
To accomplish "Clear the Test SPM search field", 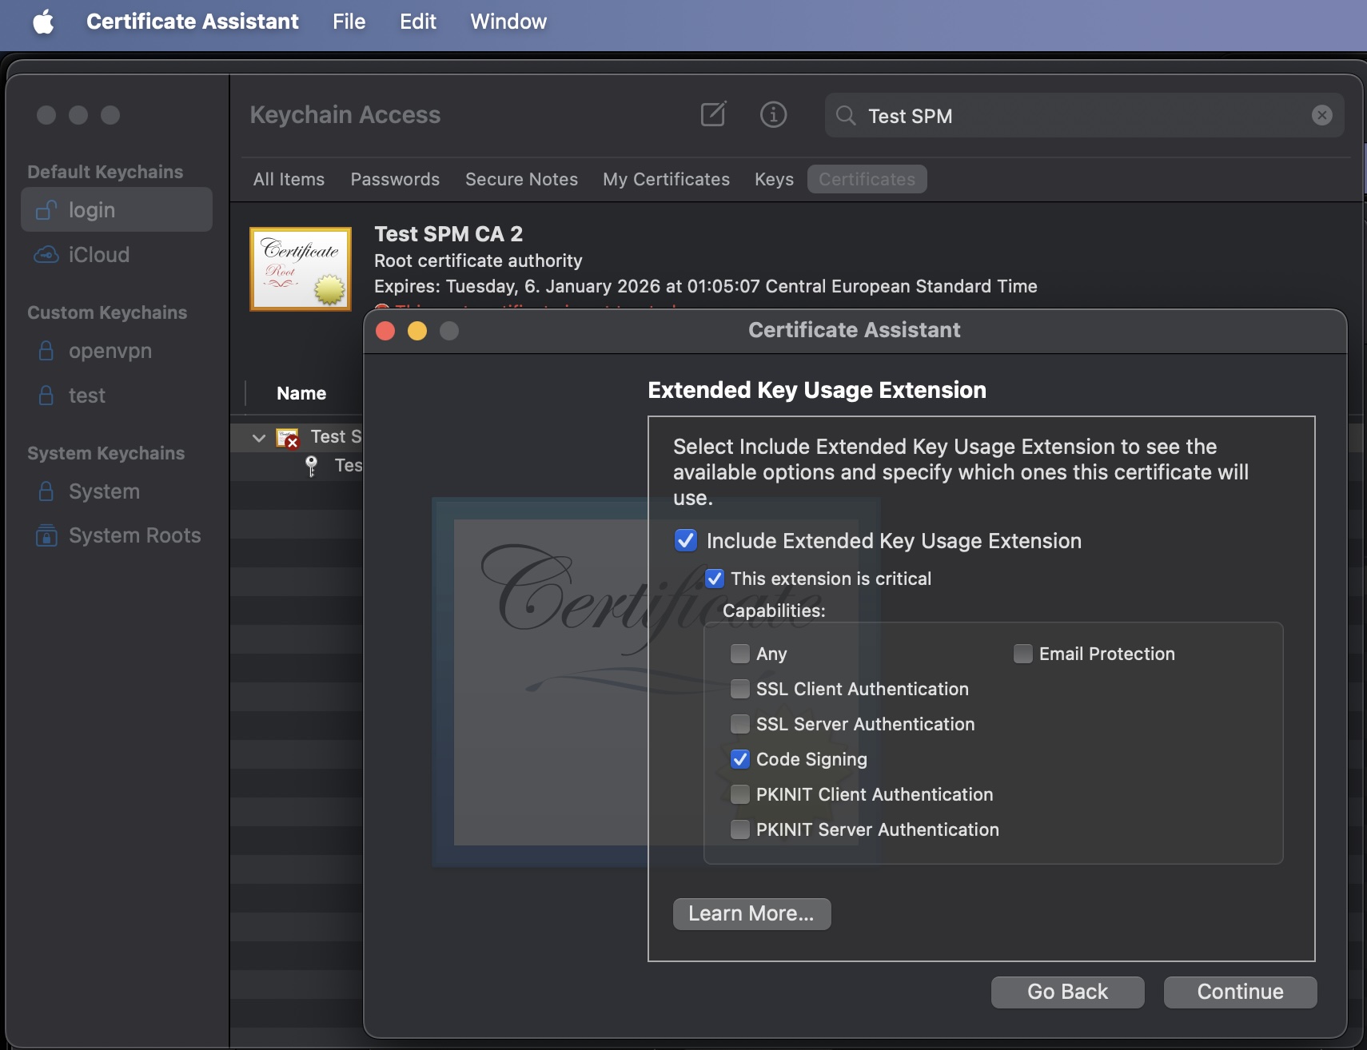I will pyautogui.click(x=1322, y=116).
